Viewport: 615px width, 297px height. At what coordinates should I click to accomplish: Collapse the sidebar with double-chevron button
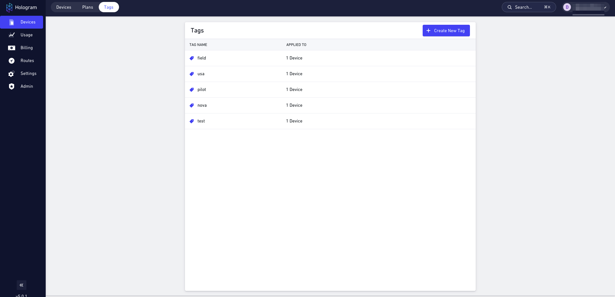pos(22,285)
